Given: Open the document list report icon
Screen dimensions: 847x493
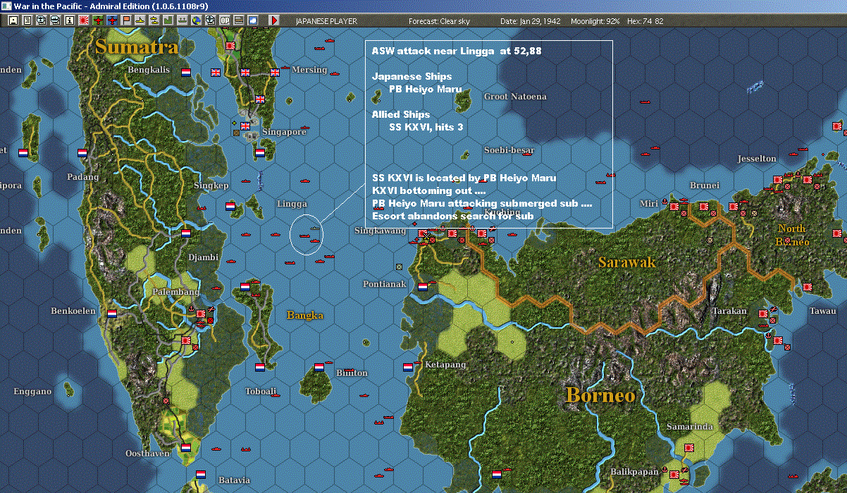Looking at the screenshot, I should click(x=27, y=20).
